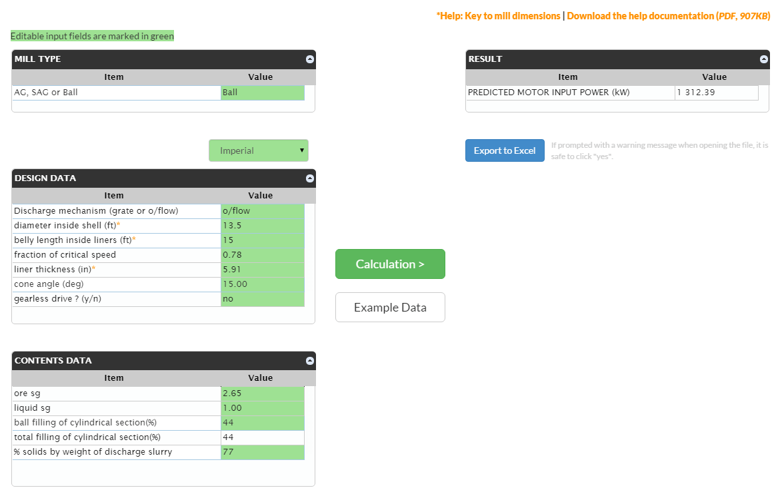
Task: Collapse the DESIGN DATA panel
Action: pyautogui.click(x=309, y=178)
